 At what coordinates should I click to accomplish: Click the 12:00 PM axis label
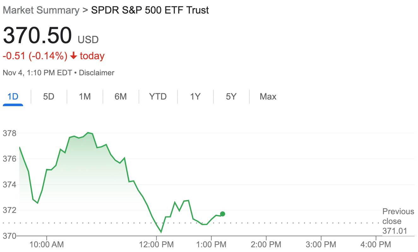[x=157, y=244]
